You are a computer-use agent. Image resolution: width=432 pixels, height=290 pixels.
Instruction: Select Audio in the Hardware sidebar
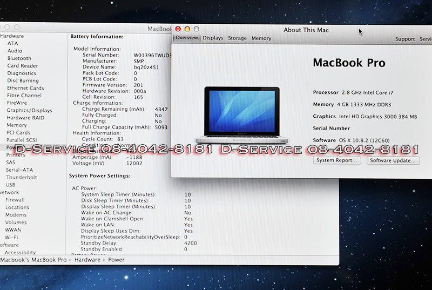(x=15, y=51)
